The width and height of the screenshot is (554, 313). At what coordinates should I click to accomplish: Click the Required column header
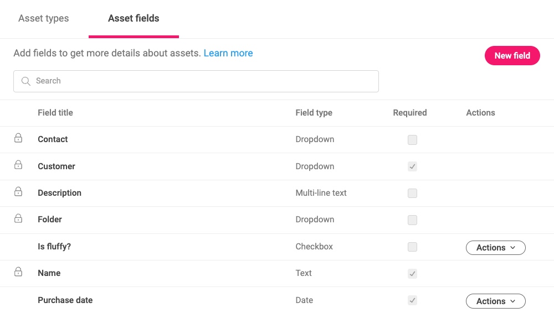coord(410,113)
